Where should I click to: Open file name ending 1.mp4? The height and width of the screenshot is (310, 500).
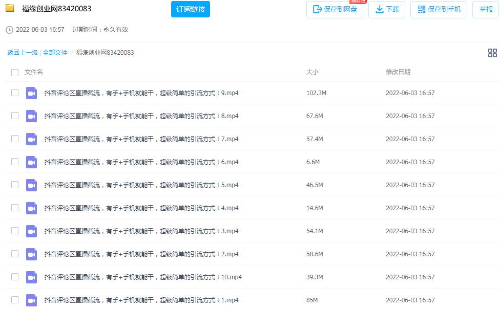[x=141, y=300]
